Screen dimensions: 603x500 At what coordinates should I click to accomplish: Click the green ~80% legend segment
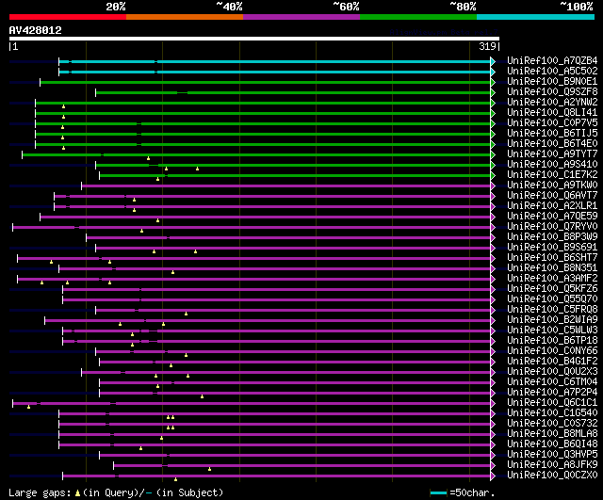tap(418, 17)
